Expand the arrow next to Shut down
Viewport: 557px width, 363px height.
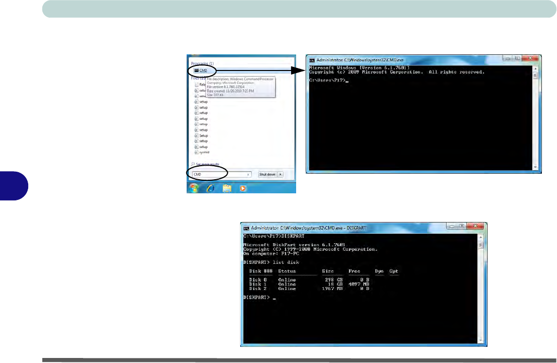pos(281,174)
